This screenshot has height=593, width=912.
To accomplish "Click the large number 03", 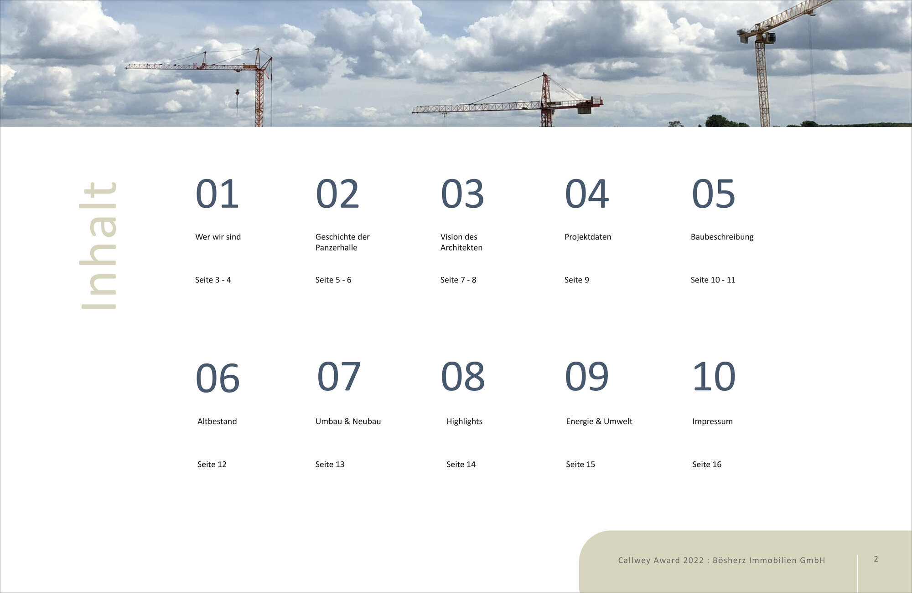I will pyautogui.click(x=462, y=194).
